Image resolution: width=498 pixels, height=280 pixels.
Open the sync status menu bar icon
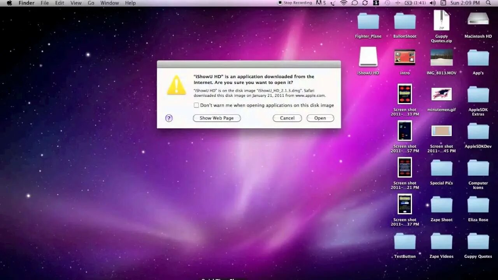pos(365,3)
